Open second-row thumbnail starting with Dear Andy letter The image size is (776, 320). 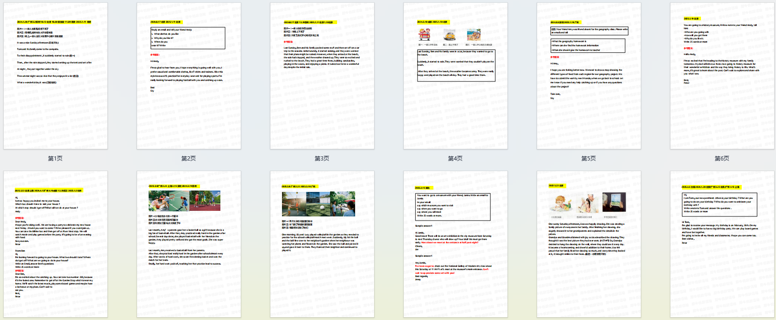coord(56,244)
